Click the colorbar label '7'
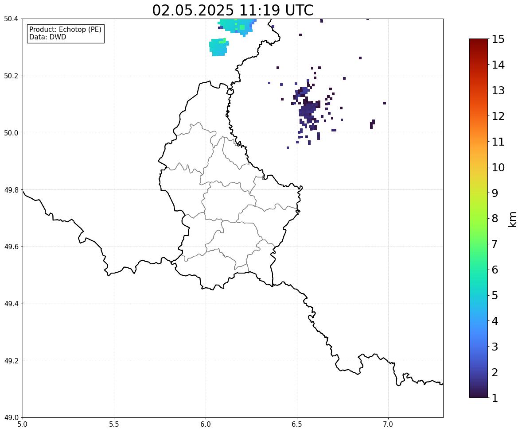The width and height of the screenshot is (522, 432). (495, 244)
